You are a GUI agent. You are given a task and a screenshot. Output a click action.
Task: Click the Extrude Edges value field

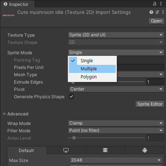[155, 82]
